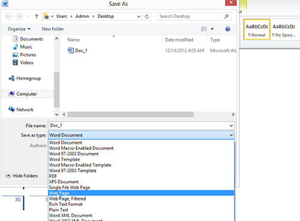
Task: Choose Word XML Document type
Action: click(142, 216)
